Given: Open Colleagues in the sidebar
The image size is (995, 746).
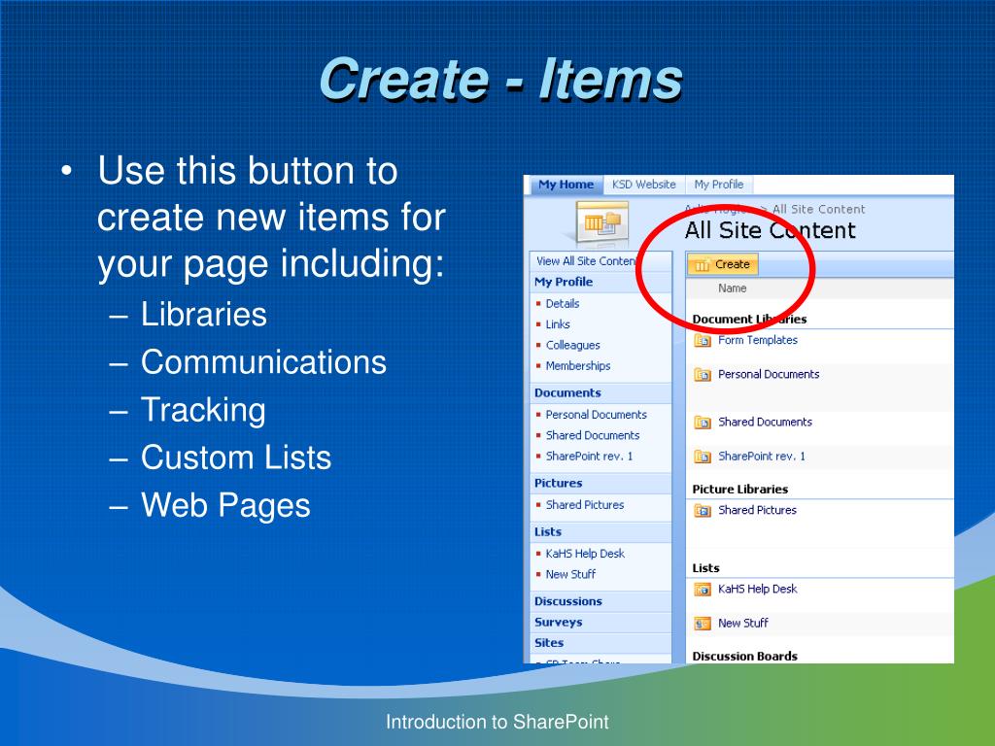Looking at the screenshot, I should (x=572, y=345).
